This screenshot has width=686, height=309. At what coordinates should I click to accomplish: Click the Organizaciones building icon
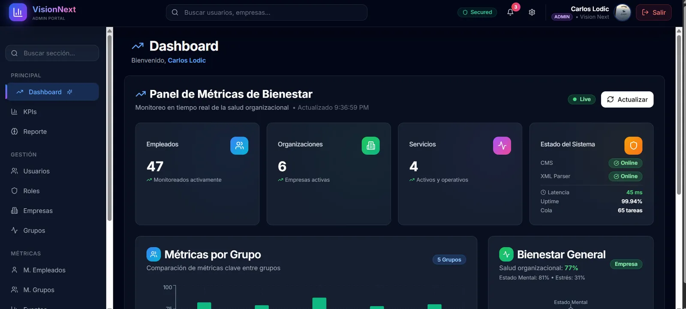[x=371, y=146]
